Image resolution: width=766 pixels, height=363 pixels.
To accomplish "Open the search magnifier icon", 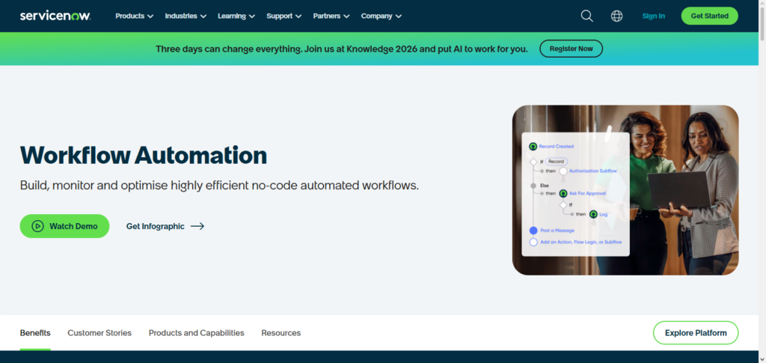I will tap(586, 16).
